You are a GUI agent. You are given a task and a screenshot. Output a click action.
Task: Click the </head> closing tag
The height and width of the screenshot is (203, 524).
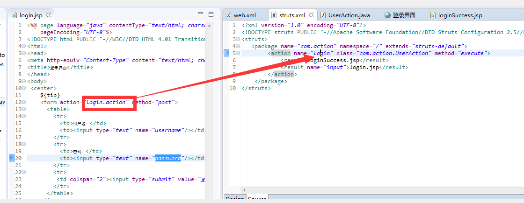[x=39, y=74]
